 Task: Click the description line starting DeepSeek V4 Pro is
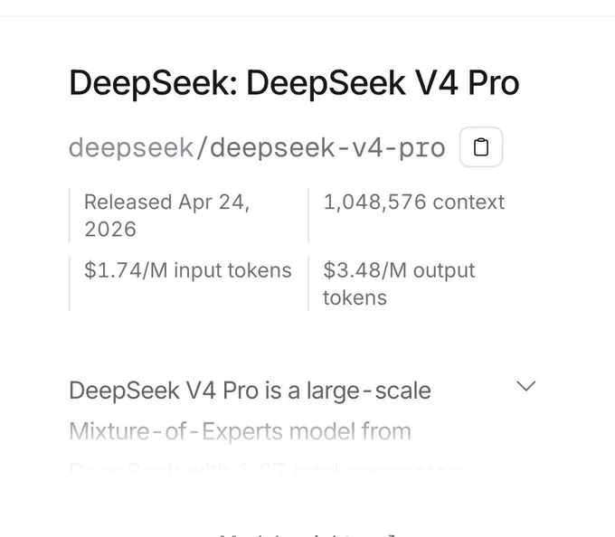[250, 391]
